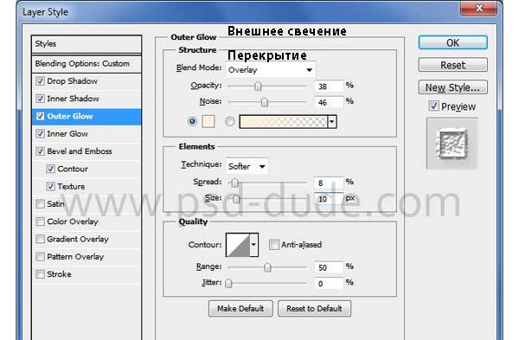Screen dimensions: 519x340
Task: Click the Range value field
Action: pos(329,267)
